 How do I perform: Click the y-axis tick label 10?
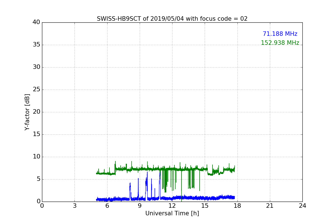36,157
